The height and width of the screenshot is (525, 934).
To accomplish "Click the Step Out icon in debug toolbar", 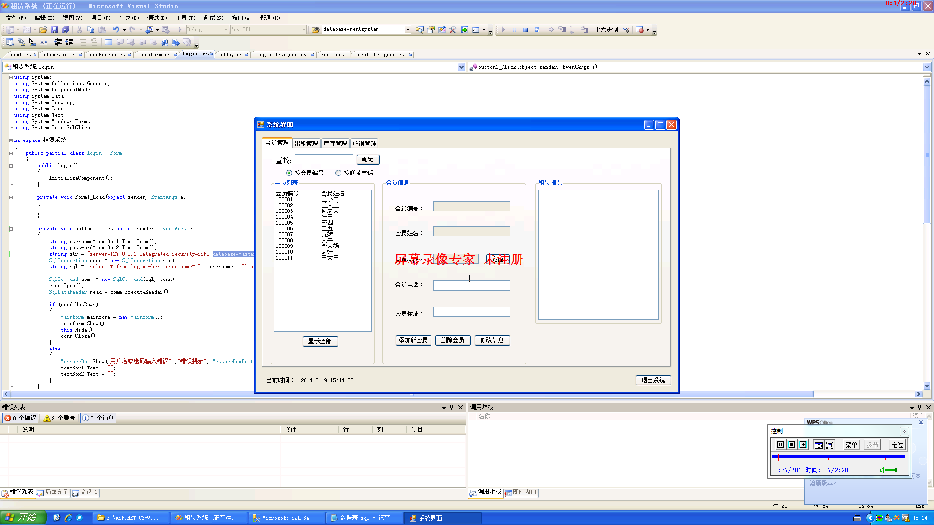I will (x=585, y=30).
